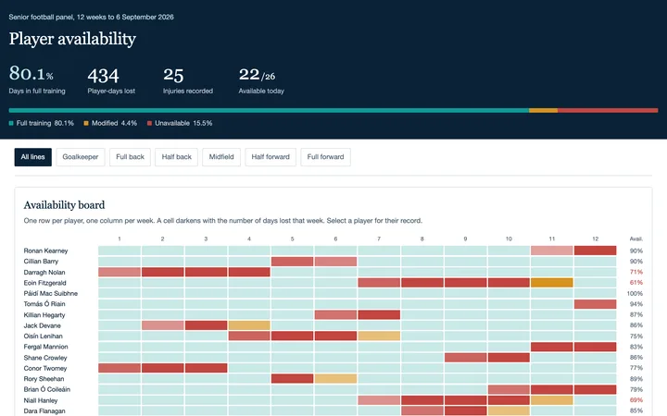Image resolution: width=667 pixels, height=416 pixels.
Task: Click Brian Ó Coileáin's week 10 cell
Action: (509, 389)
